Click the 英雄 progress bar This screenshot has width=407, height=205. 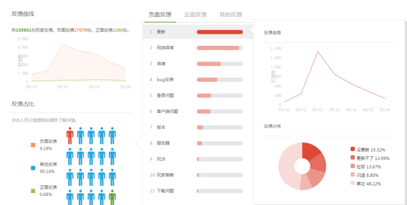[x=220, y=64]
